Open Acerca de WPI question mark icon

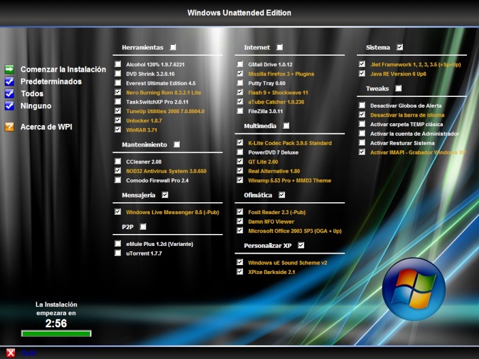click(x=10, y=127)
